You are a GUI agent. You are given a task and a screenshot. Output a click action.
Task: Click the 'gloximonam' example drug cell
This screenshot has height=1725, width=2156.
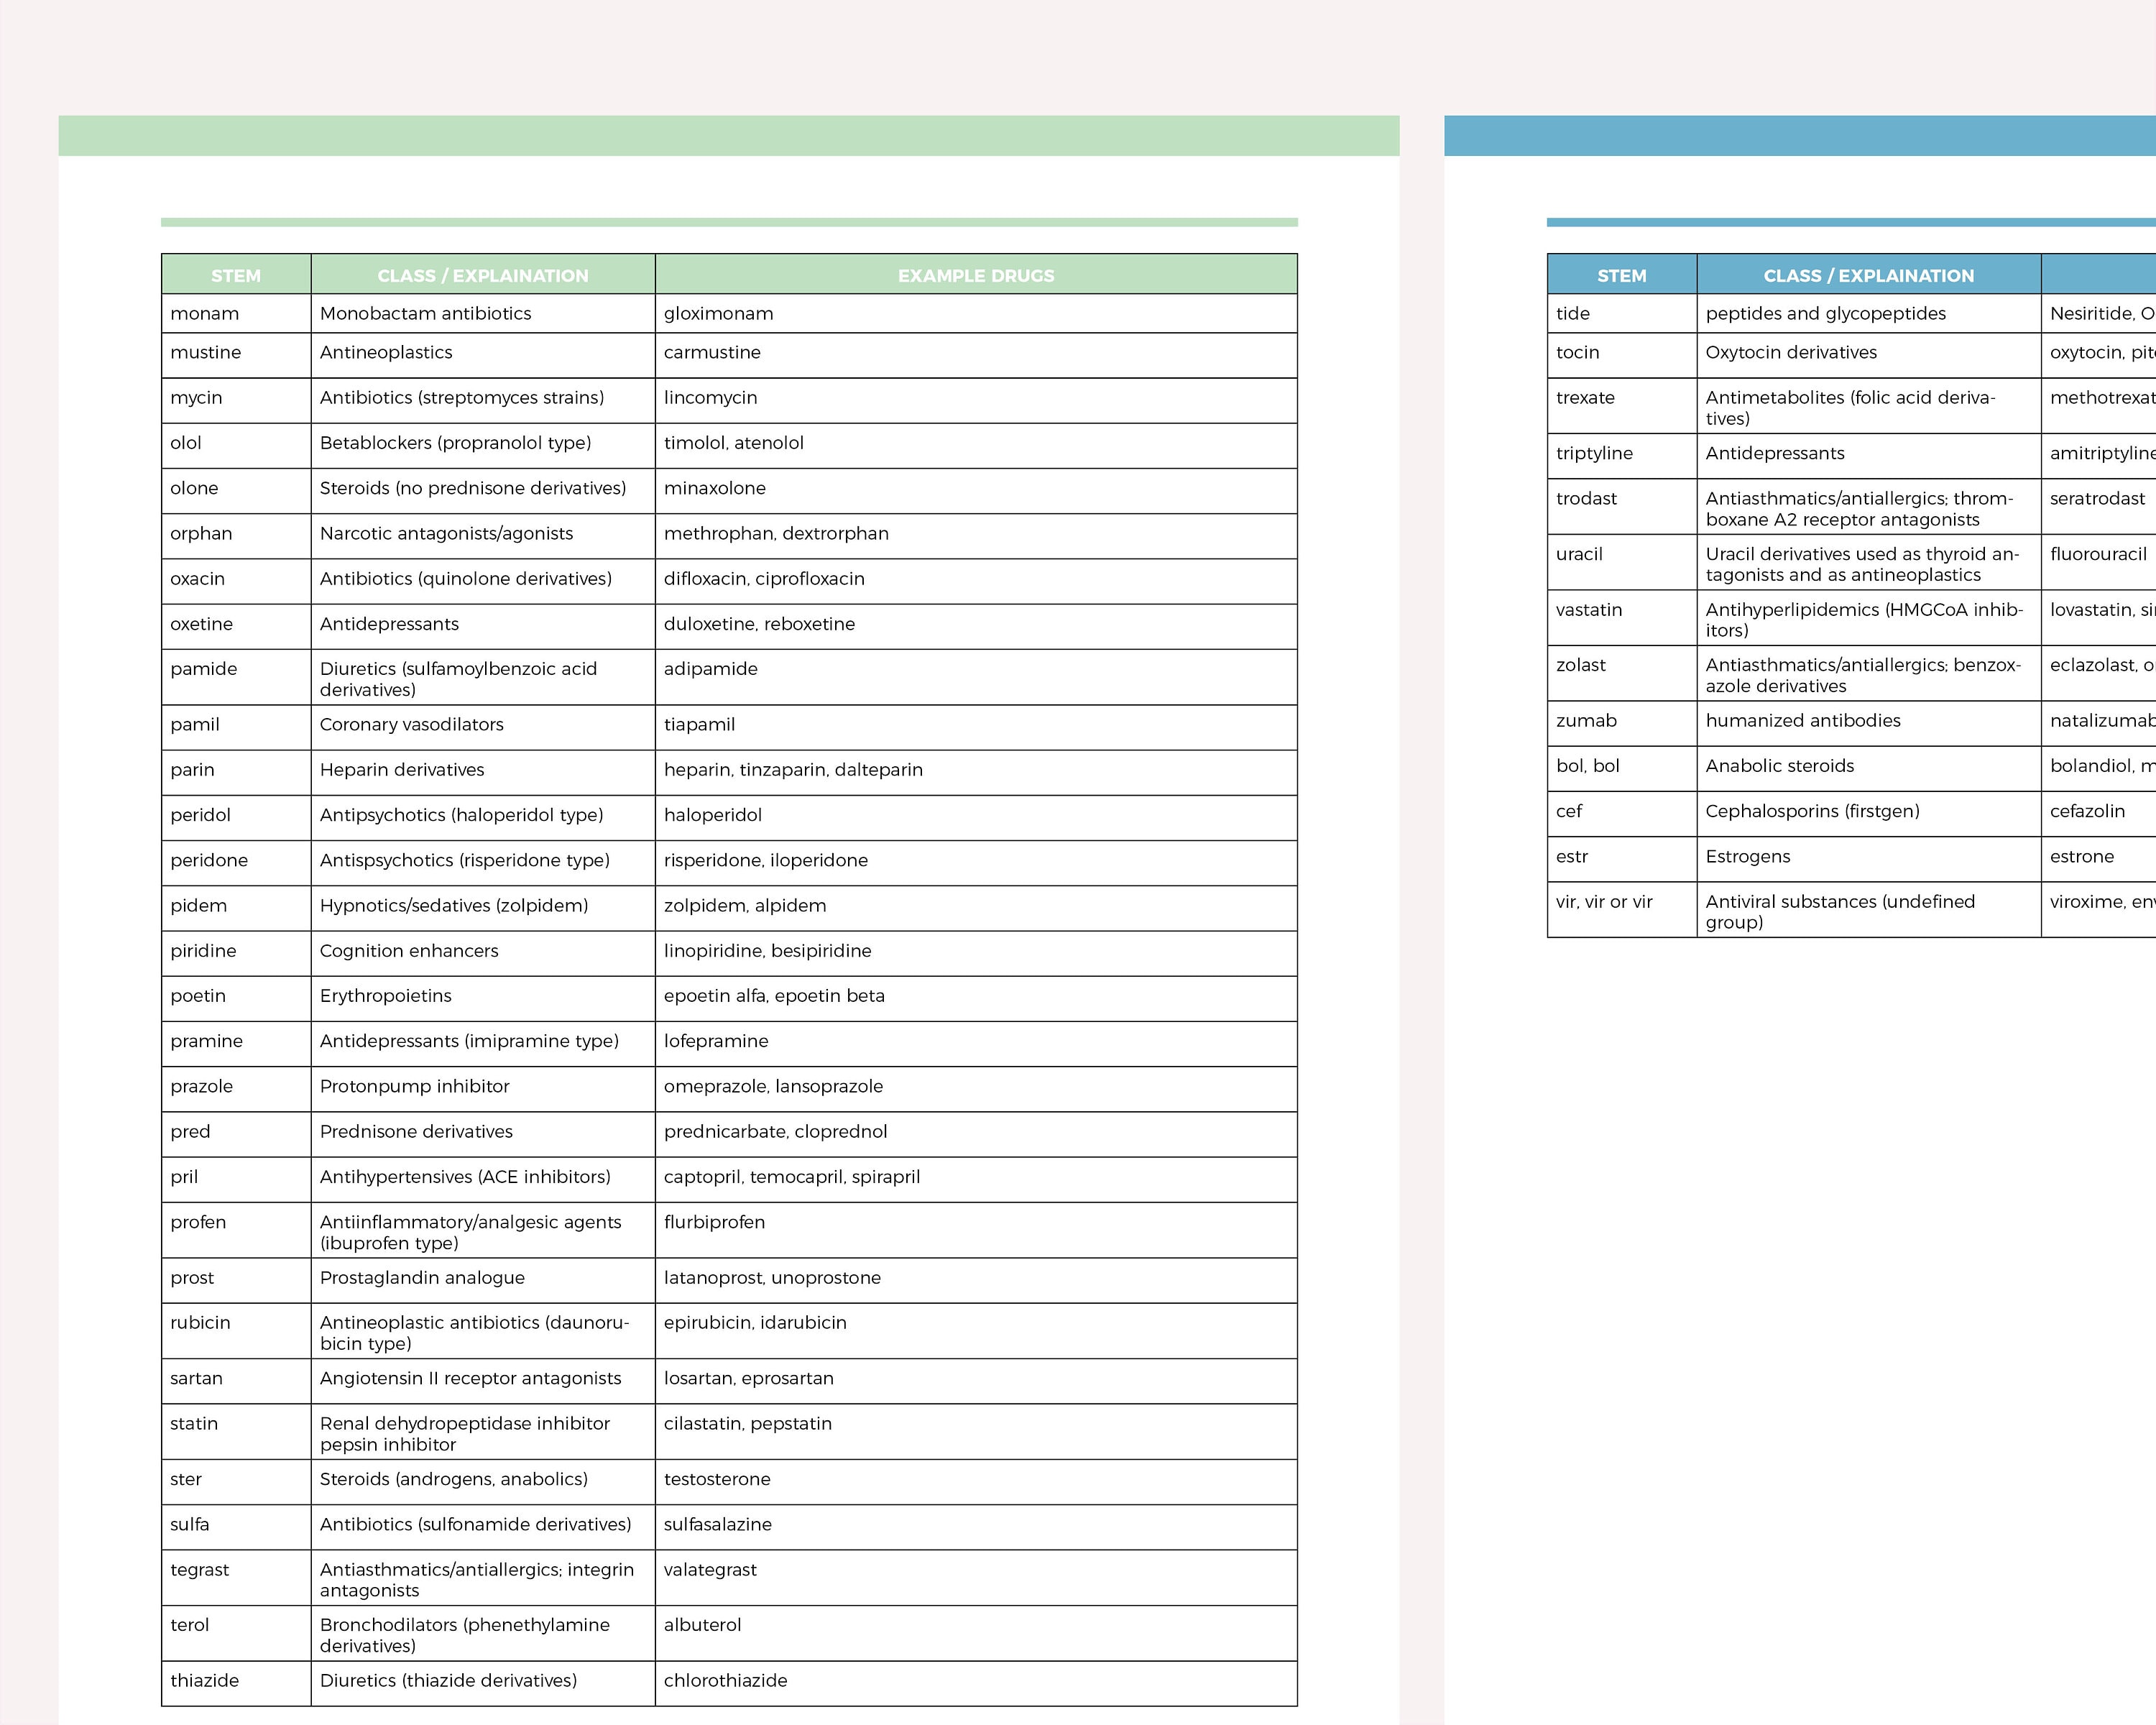pyautogui.click(x=976, y=313)
